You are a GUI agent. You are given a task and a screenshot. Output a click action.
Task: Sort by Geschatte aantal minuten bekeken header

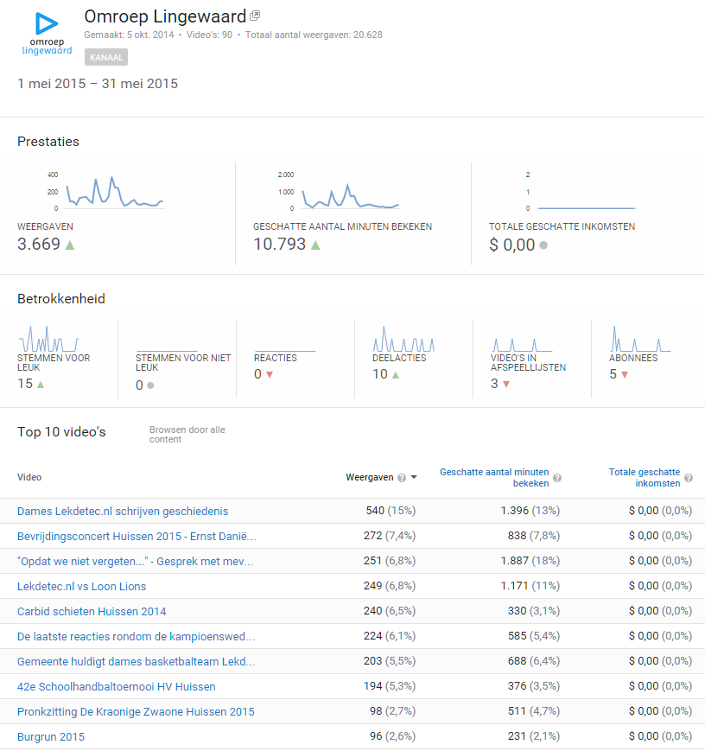494,478
